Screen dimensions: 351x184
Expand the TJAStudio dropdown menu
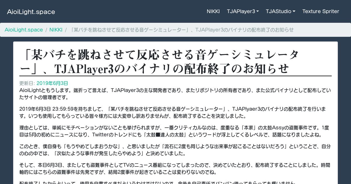281,11
